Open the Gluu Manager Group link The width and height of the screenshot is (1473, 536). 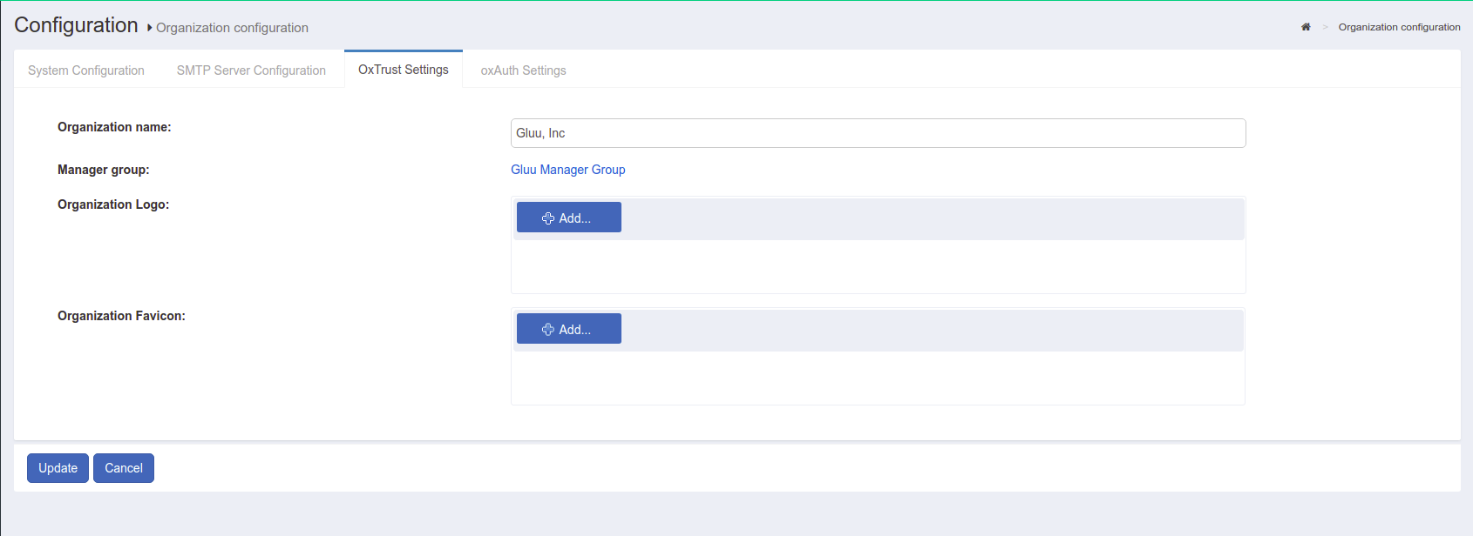(x=567, y=170)
